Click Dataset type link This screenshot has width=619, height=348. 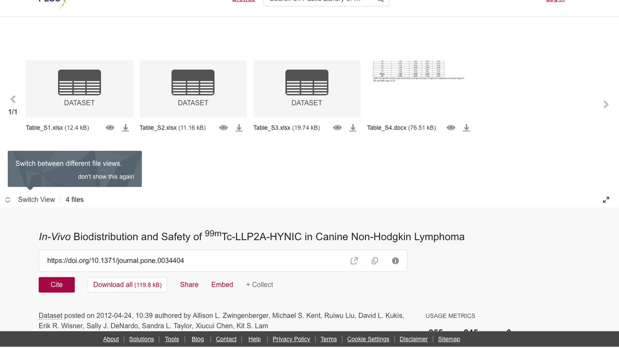pos(50,316)
